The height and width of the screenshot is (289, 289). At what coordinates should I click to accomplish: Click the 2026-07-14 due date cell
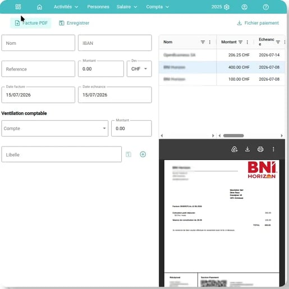269,55
